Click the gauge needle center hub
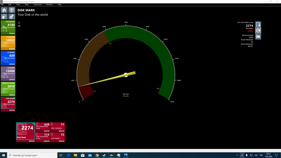Screen dimensions: 281x158 (126, 75)
